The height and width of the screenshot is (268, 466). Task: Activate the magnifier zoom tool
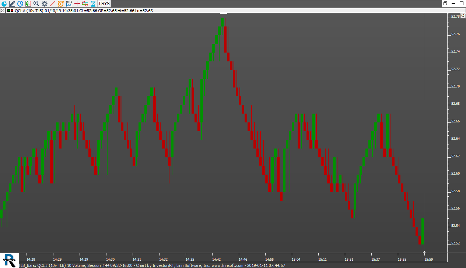(x=36, y=4)
